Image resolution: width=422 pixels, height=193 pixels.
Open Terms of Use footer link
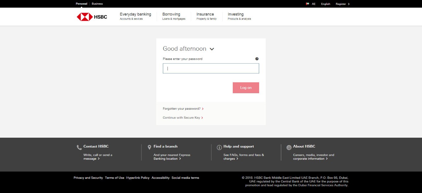coord(115,178)
